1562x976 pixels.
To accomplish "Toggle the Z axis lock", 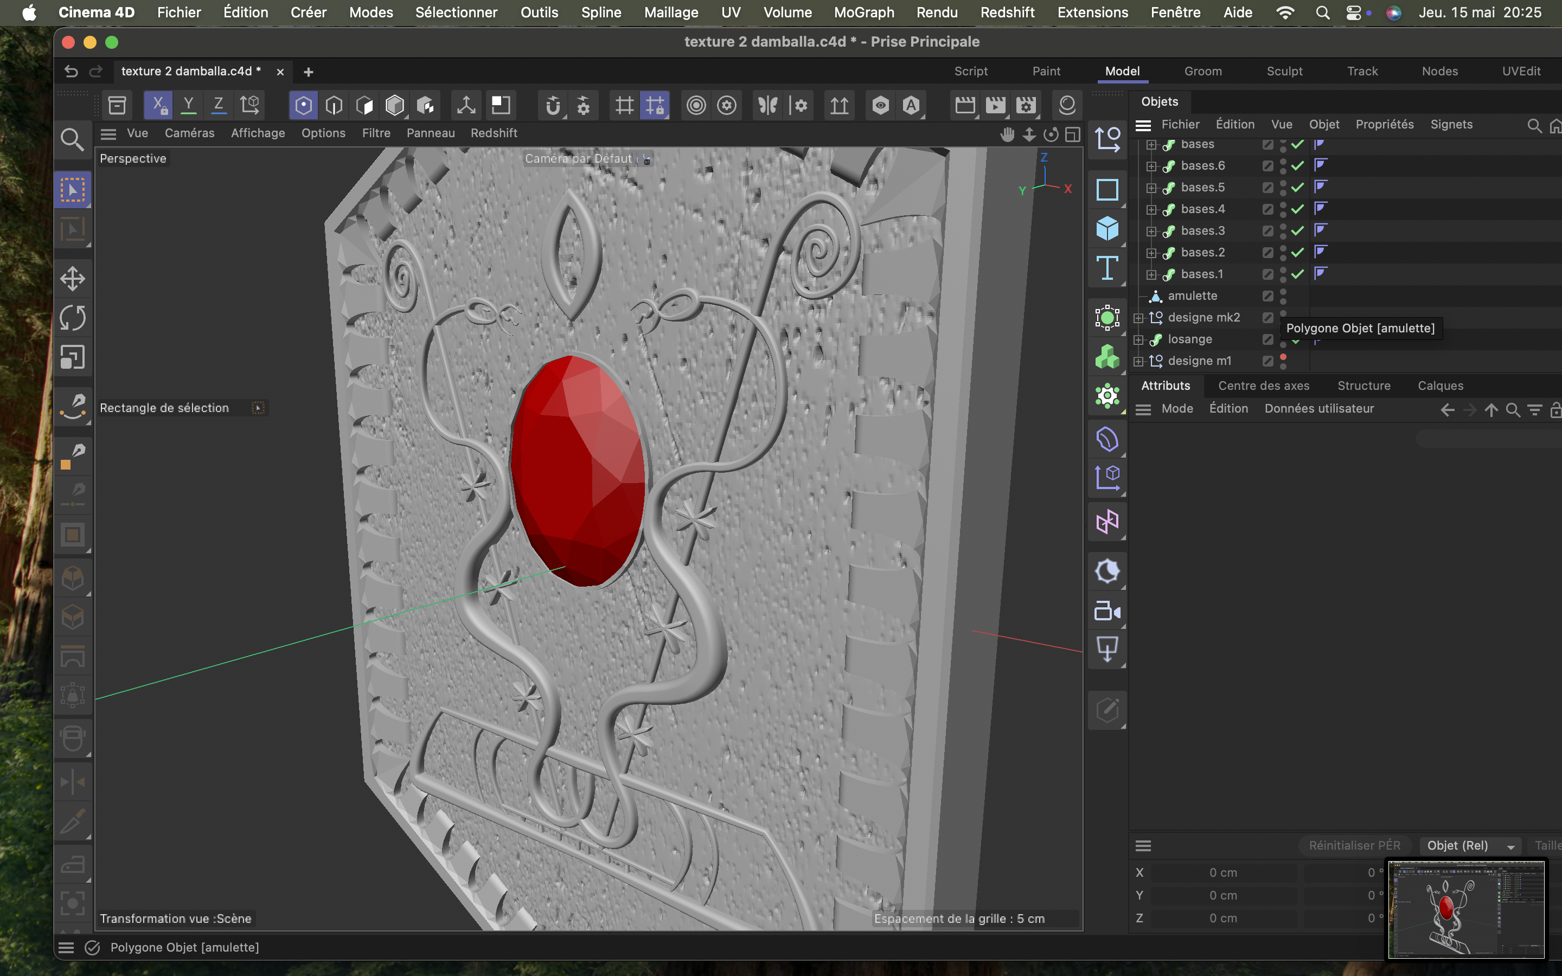I will [219, 105].
